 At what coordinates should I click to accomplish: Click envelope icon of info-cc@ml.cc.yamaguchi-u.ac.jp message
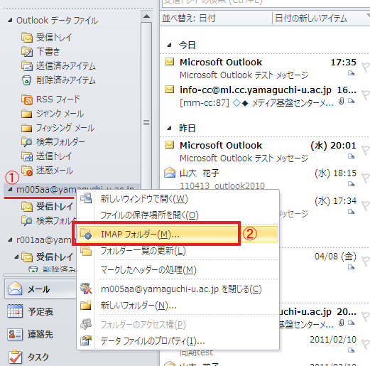tap(169, 90)
